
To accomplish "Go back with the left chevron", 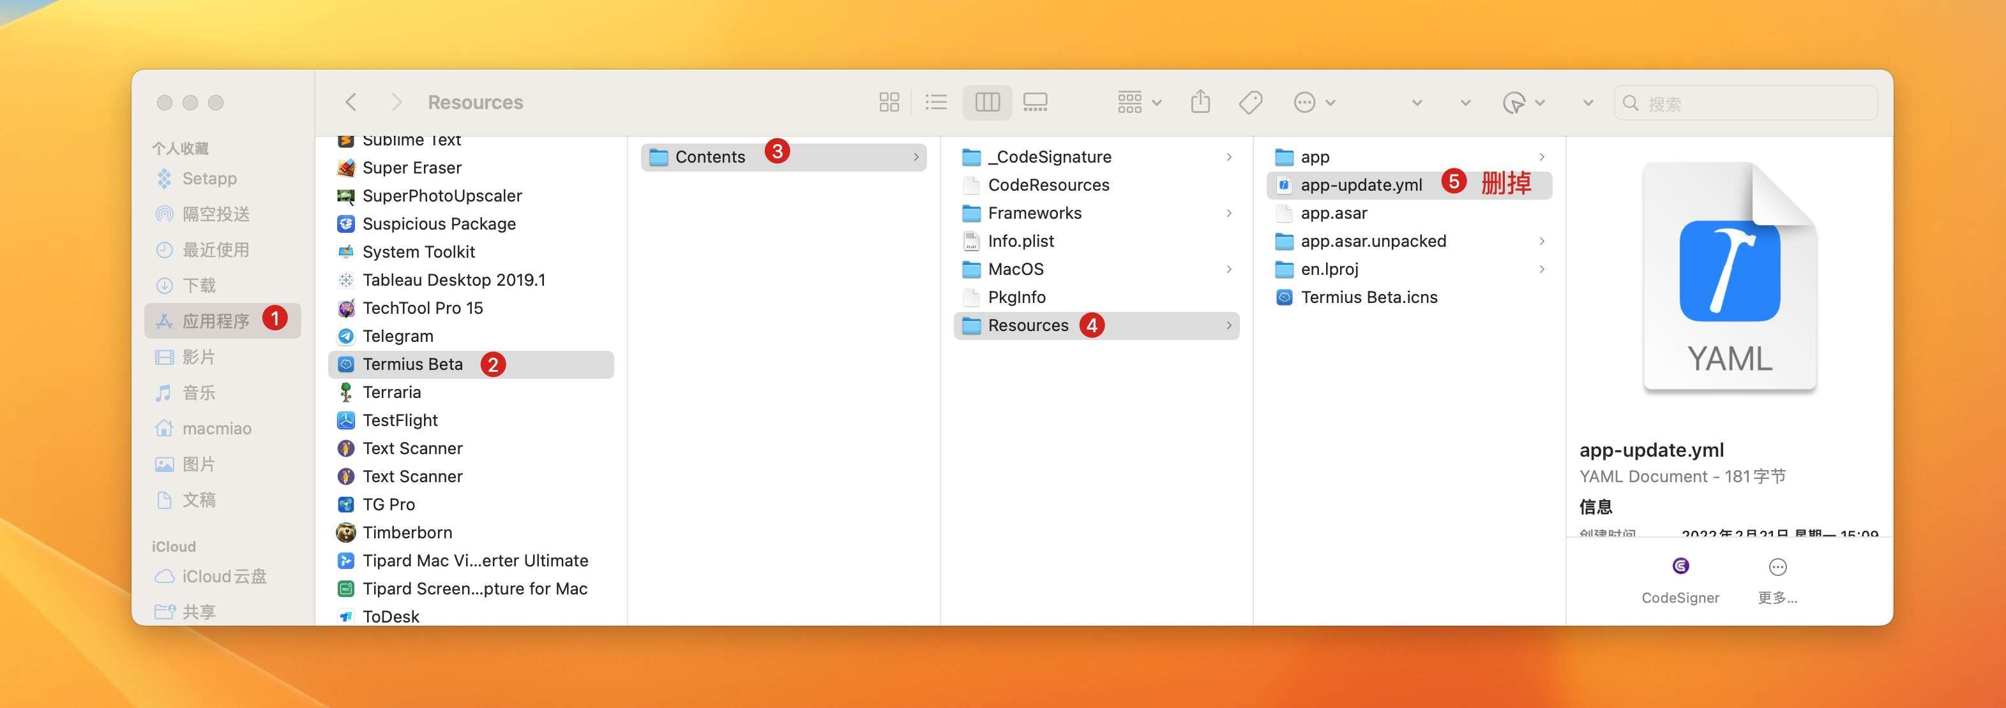I will (351, 103).
